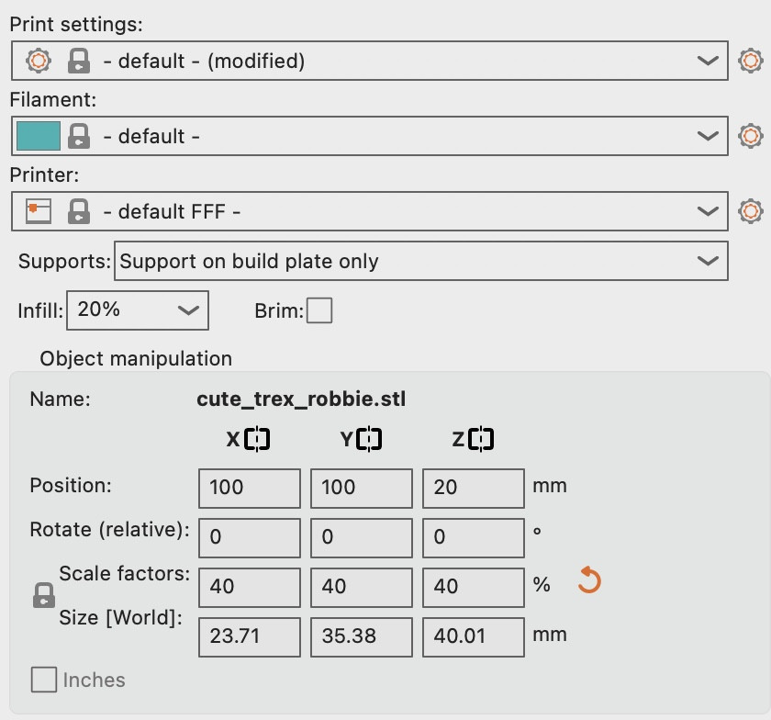The width and height of the screenshot is (771, 720).
Task: Enable the Brim checkbox
Action: point(319,311)
